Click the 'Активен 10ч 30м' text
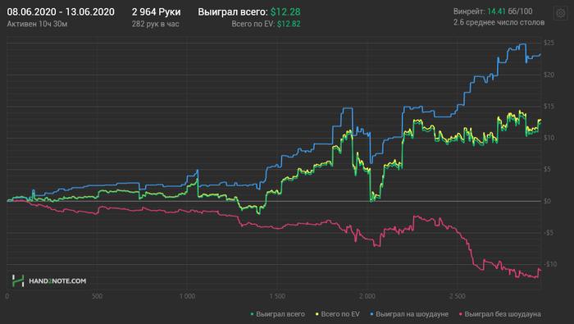574x324 pixels. 37,24
